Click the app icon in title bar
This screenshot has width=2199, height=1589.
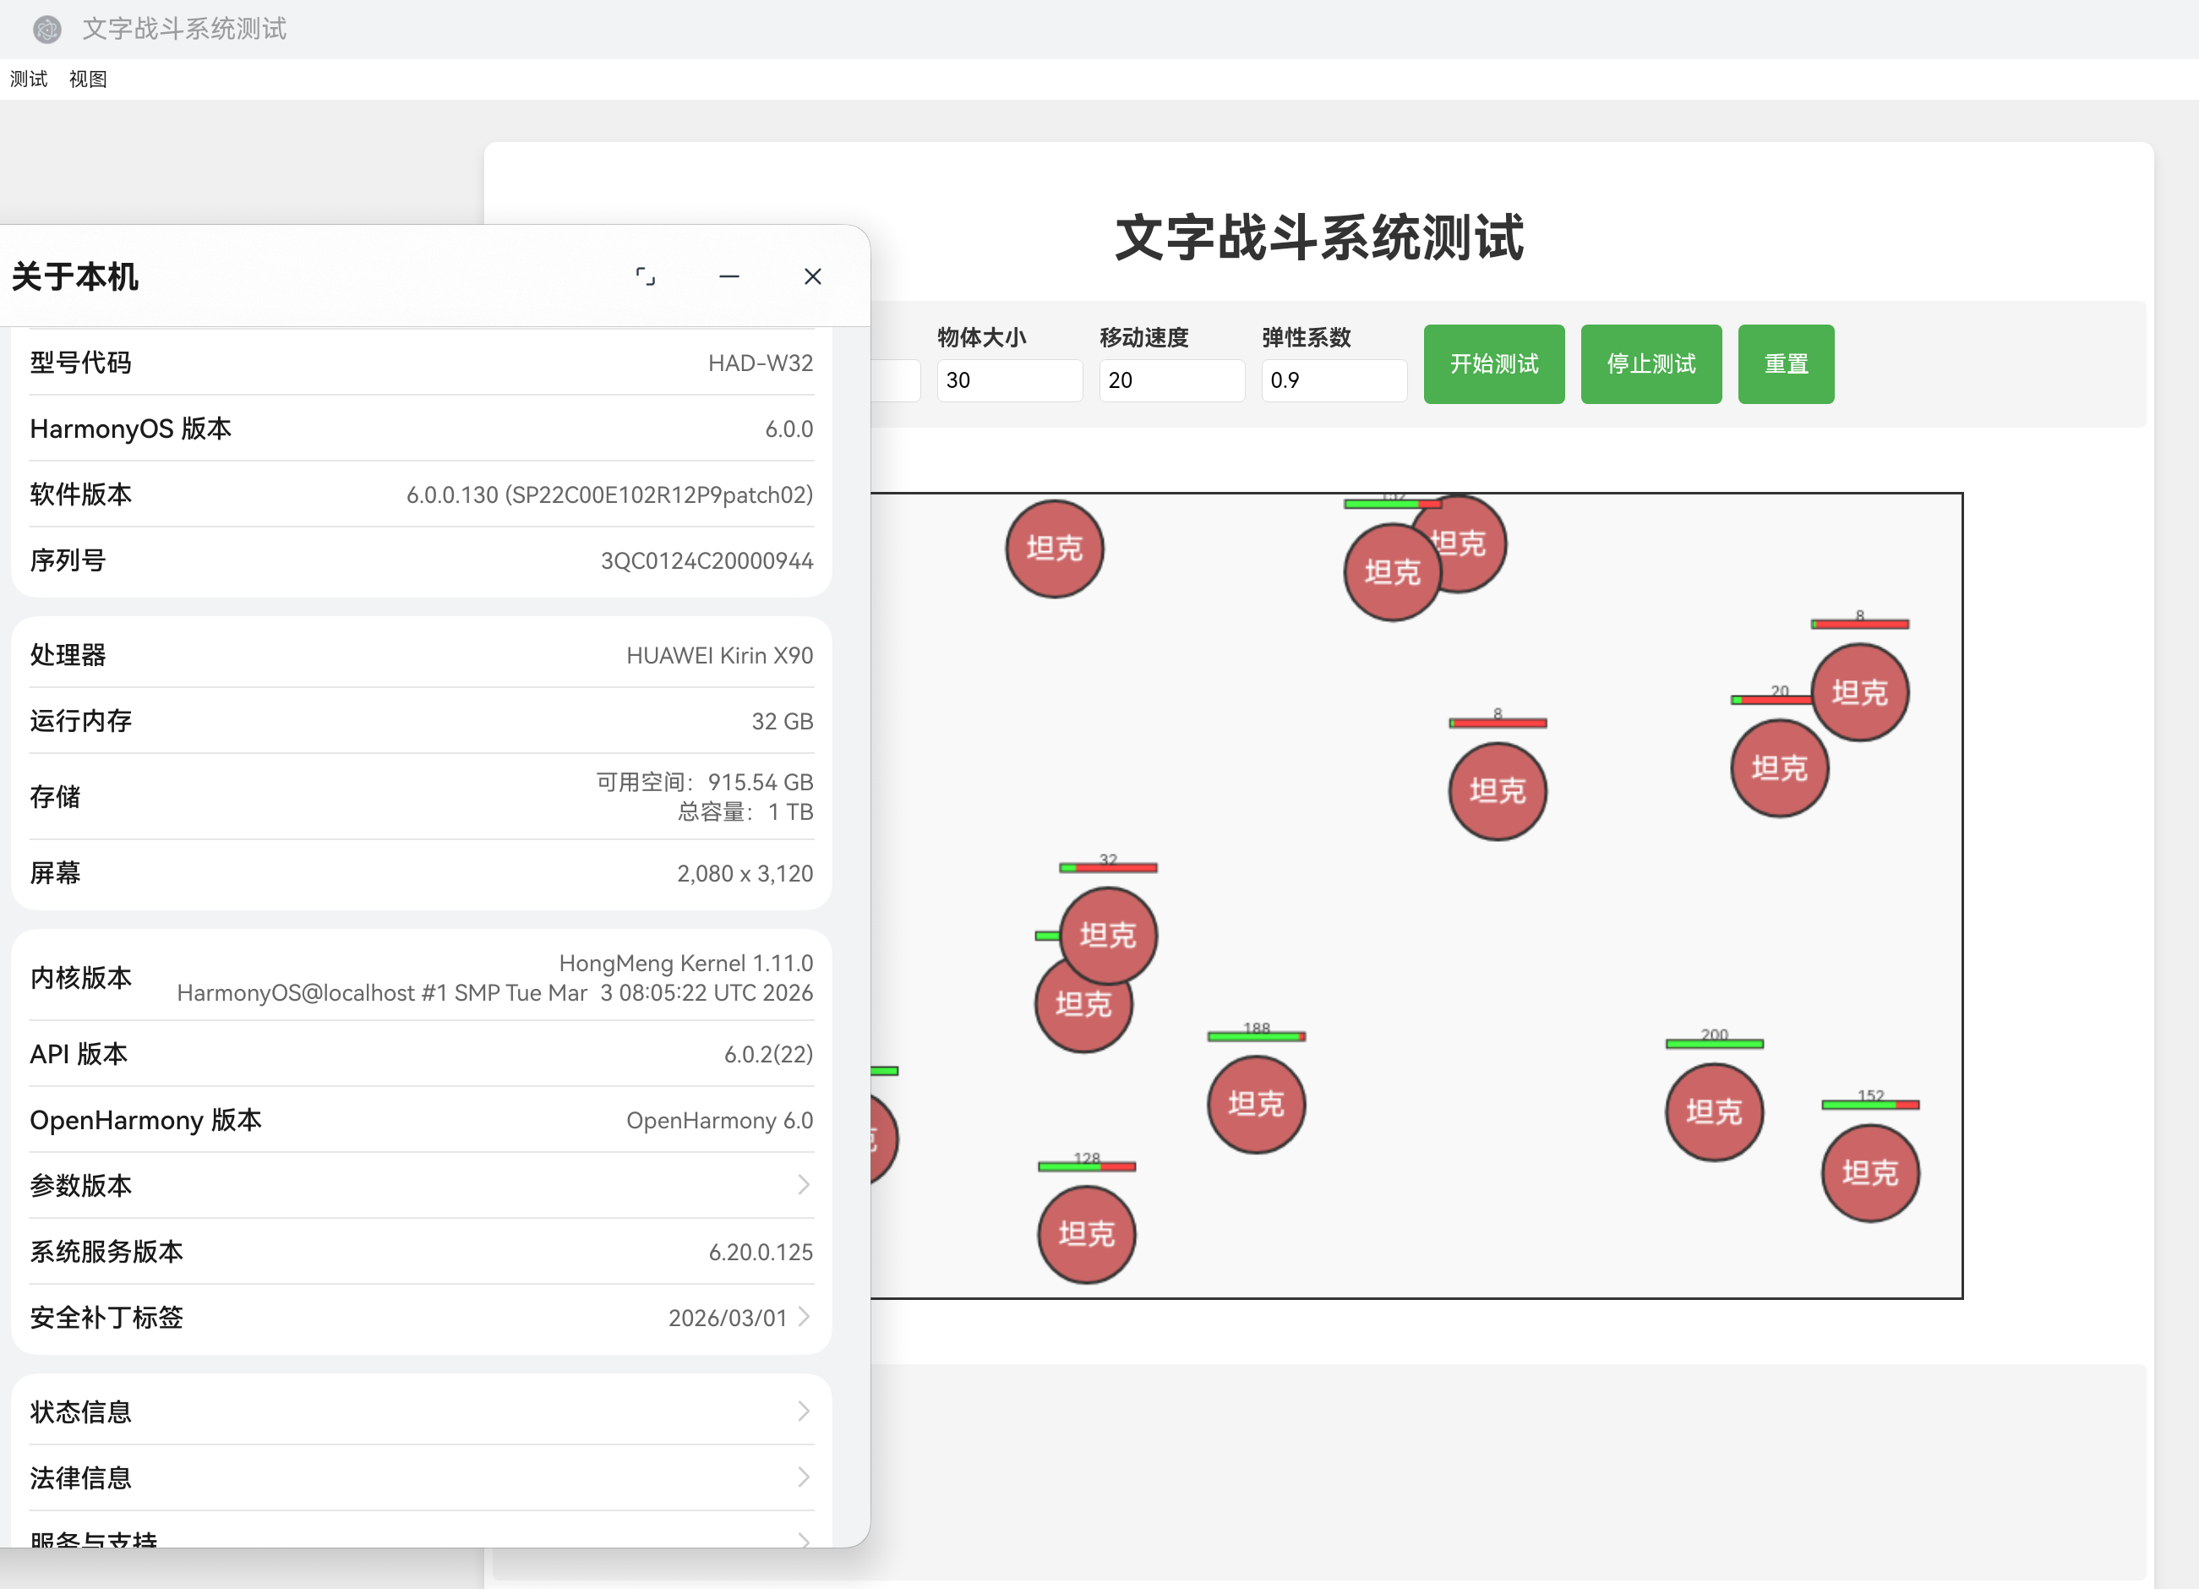tap(46, 29)
